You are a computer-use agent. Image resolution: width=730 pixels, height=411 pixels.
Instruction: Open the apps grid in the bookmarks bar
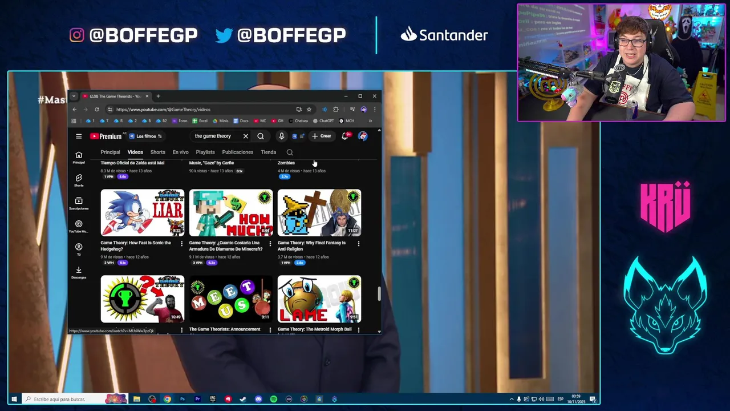click(74, 121)
